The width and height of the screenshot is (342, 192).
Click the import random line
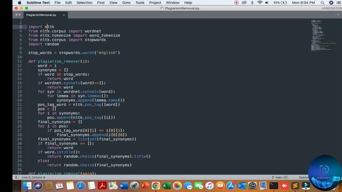tap(44, 44)
